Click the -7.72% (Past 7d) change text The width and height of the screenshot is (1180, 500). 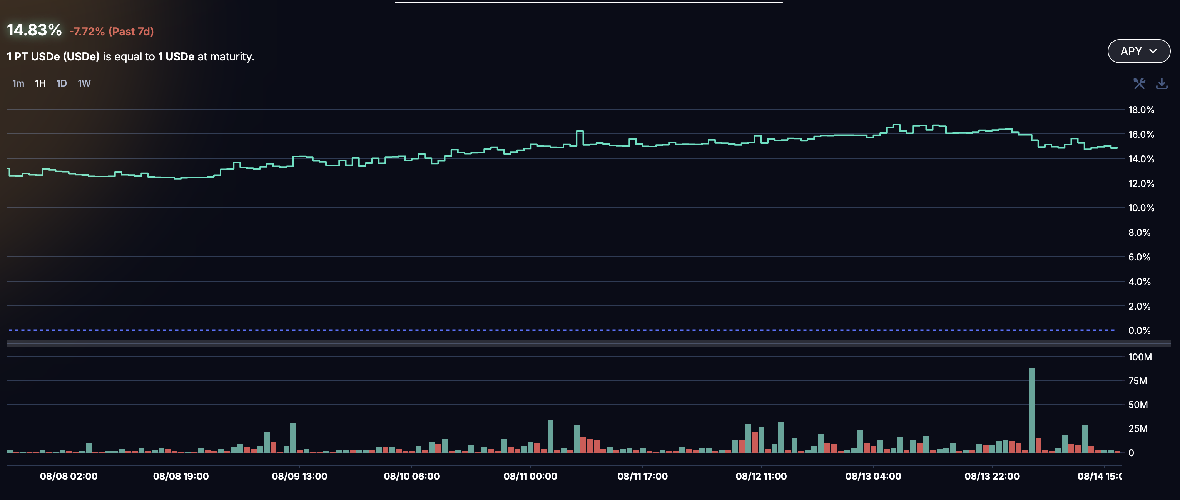(111, 32)
